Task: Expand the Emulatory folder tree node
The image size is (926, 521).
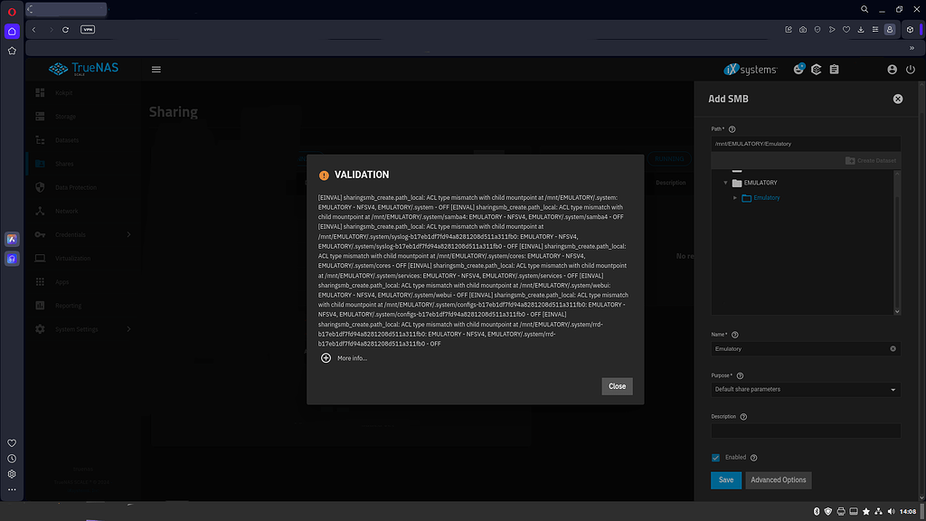Action: (735, 198)
